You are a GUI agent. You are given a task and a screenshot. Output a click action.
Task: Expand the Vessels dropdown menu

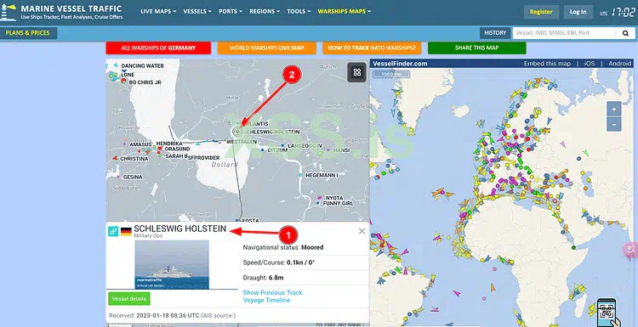(197, 11)
